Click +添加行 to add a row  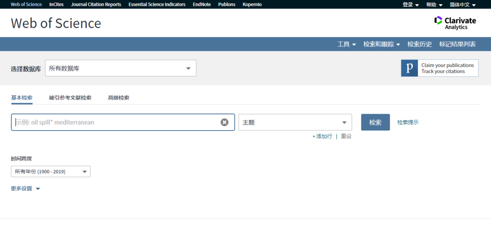[x=322, y=136]
